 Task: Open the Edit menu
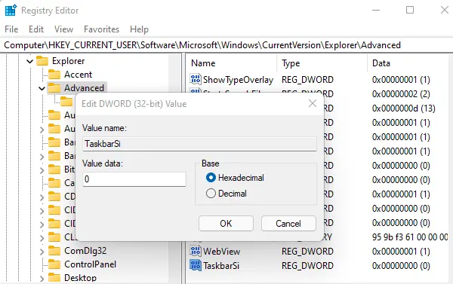tap(36, 29)
